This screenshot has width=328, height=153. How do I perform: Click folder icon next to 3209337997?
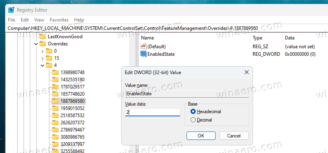(55, 144)
